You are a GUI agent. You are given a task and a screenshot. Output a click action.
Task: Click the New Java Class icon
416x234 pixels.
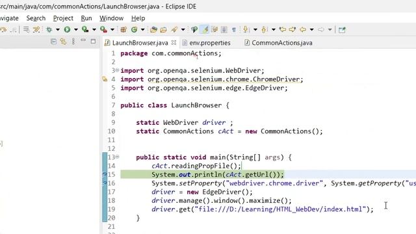[135, 29]
